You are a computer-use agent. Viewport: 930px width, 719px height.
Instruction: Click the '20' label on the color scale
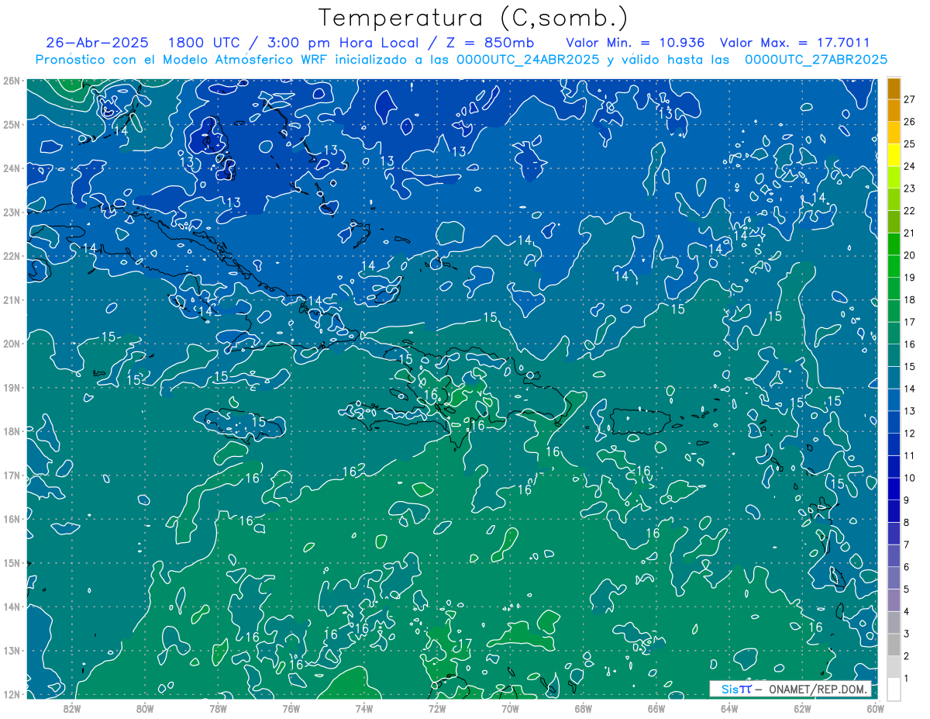pyautogui.click(x=909, y=255)
